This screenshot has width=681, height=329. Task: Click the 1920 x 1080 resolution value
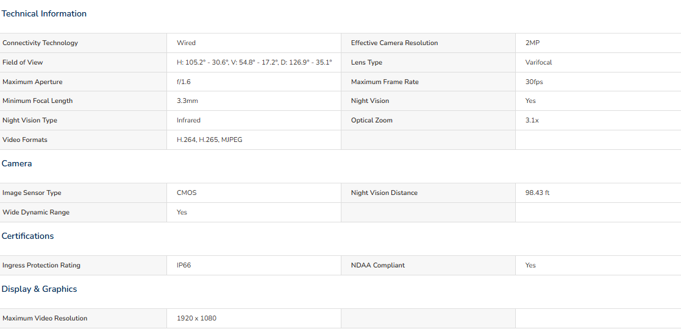tap(197, 318)
